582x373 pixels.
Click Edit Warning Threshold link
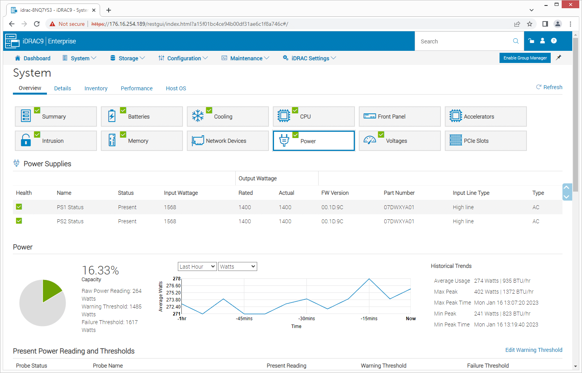[x=534, y=350]
